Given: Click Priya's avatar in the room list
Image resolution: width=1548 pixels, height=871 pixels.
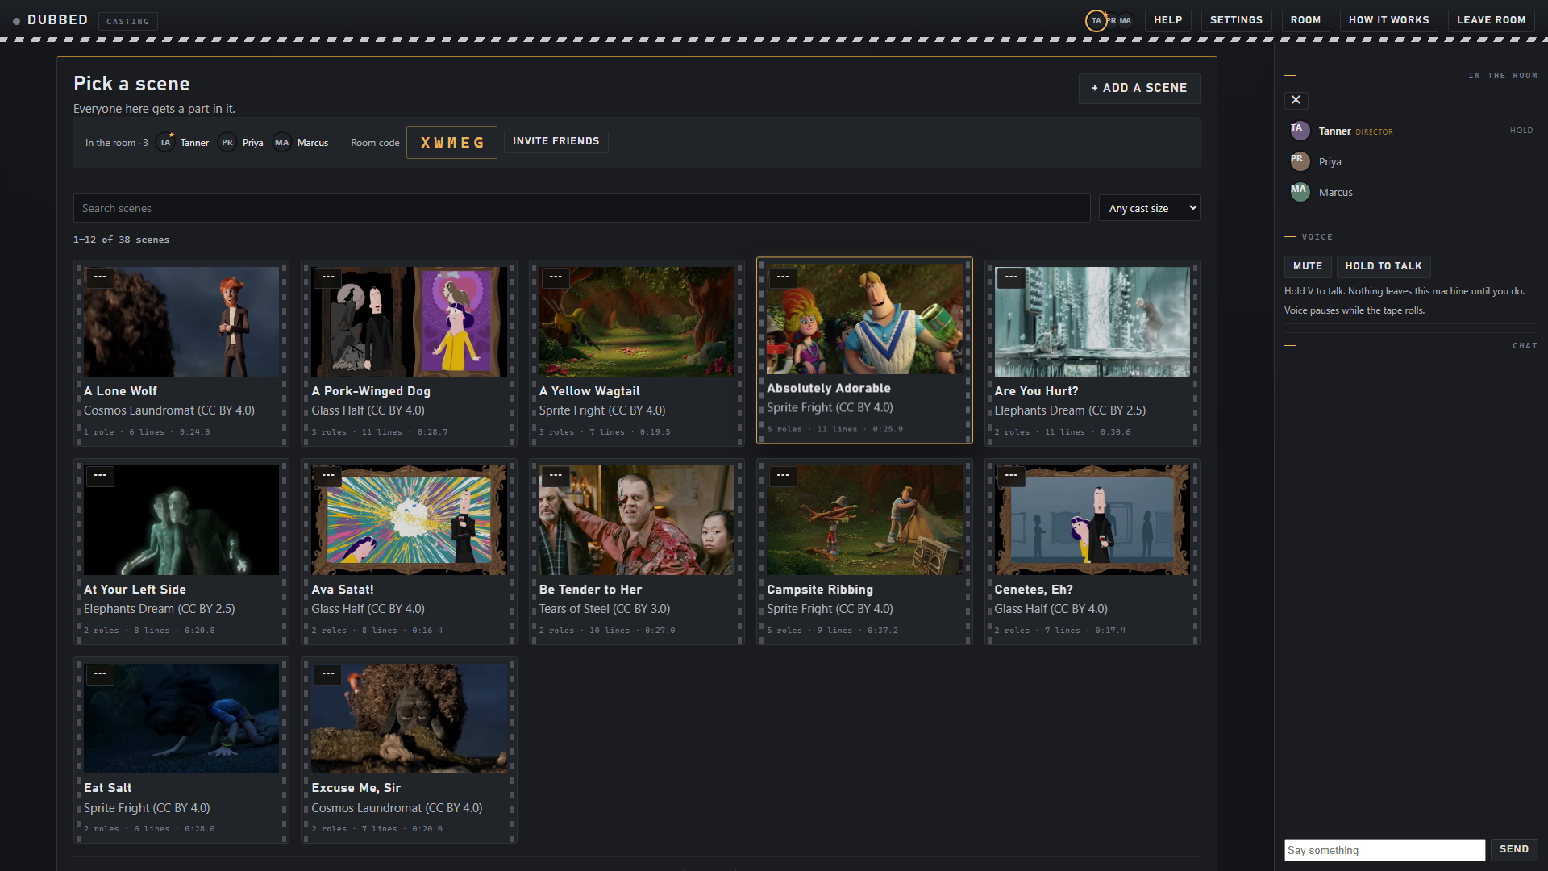Looking at the screenshot, I should [1300, 161].
